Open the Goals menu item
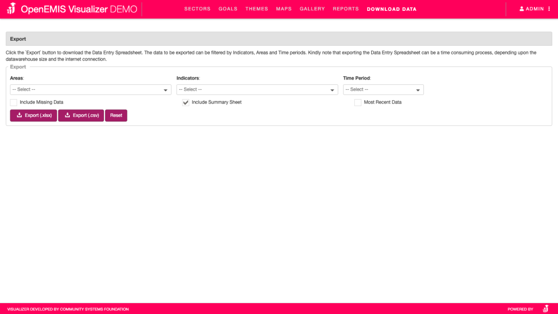 point(228,9)
